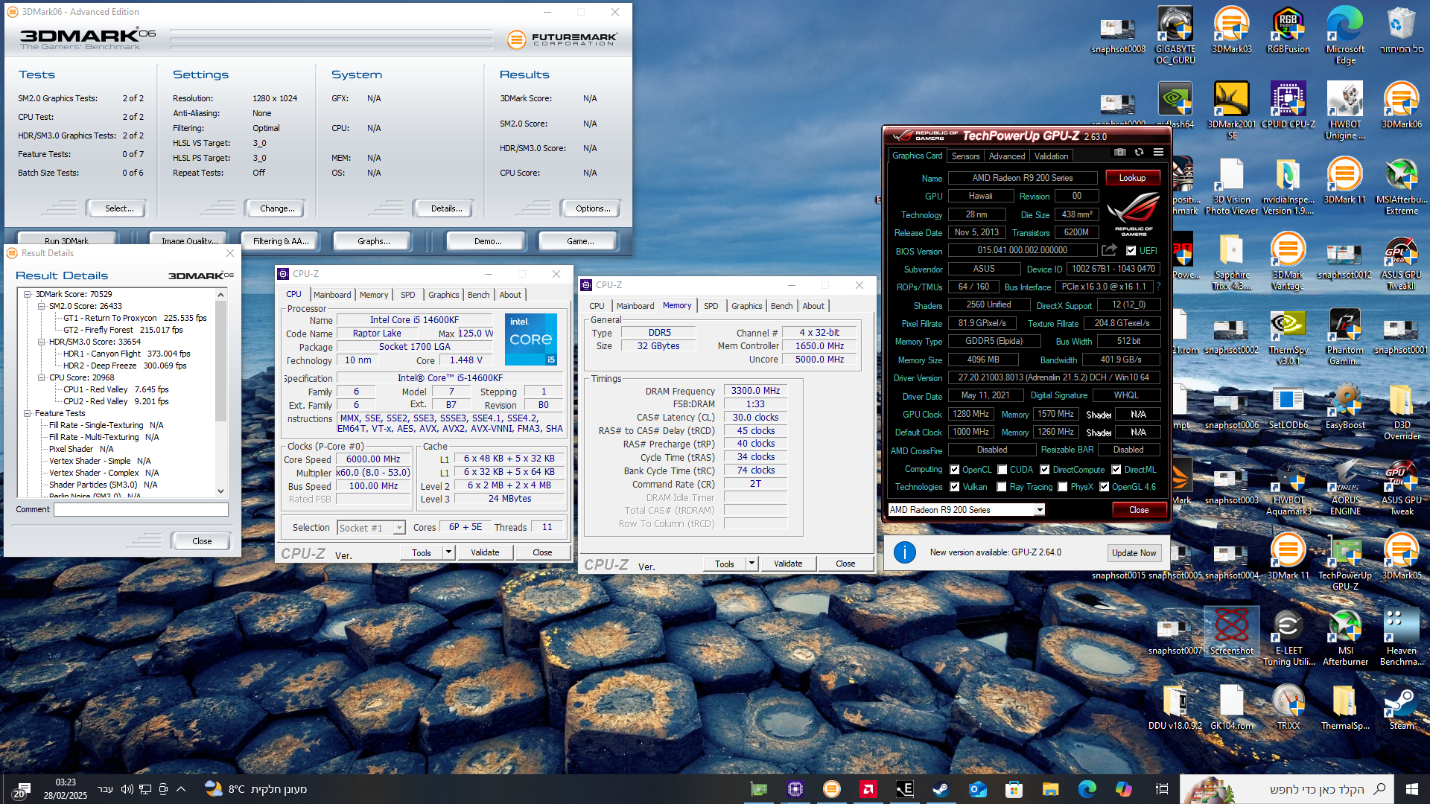The height and width of the screenshot is (804, 1430).
Task: Click Validate in the CPU-Z Memory window
Action: pos(788,564)
